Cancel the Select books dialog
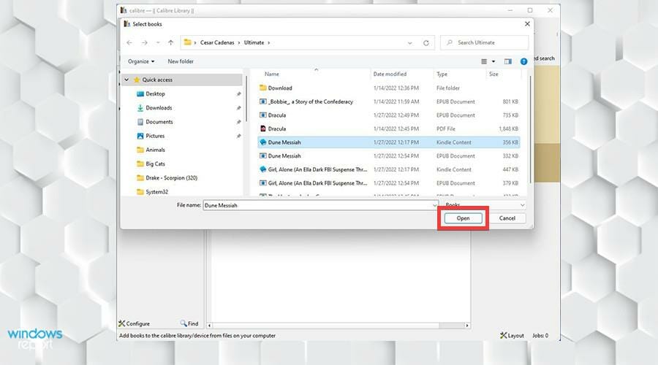 click(507, 218)
